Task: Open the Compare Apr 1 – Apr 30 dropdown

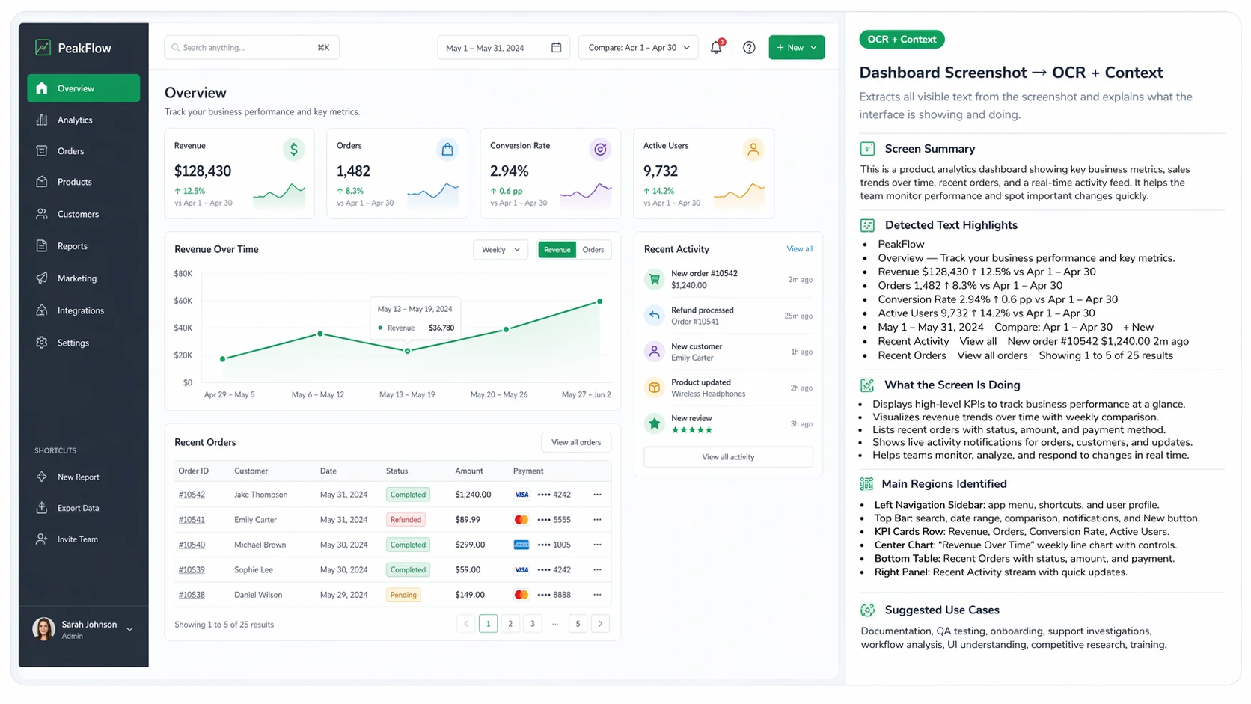Action: [x=638, y=48]
